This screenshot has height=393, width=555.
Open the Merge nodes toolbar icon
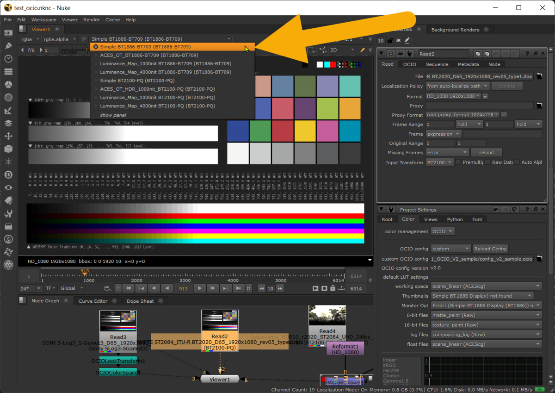point(7,123)
